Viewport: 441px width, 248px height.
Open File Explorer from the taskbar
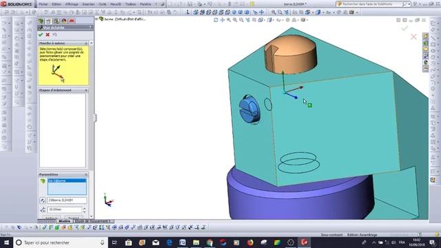[x=196, y=242]
